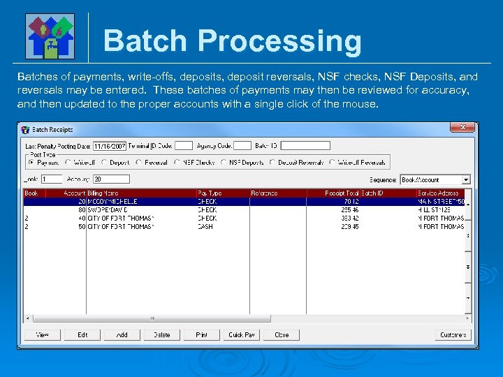Screen dimensions: 503x377
Task: Click the Account input field
Action: [111, 179]
